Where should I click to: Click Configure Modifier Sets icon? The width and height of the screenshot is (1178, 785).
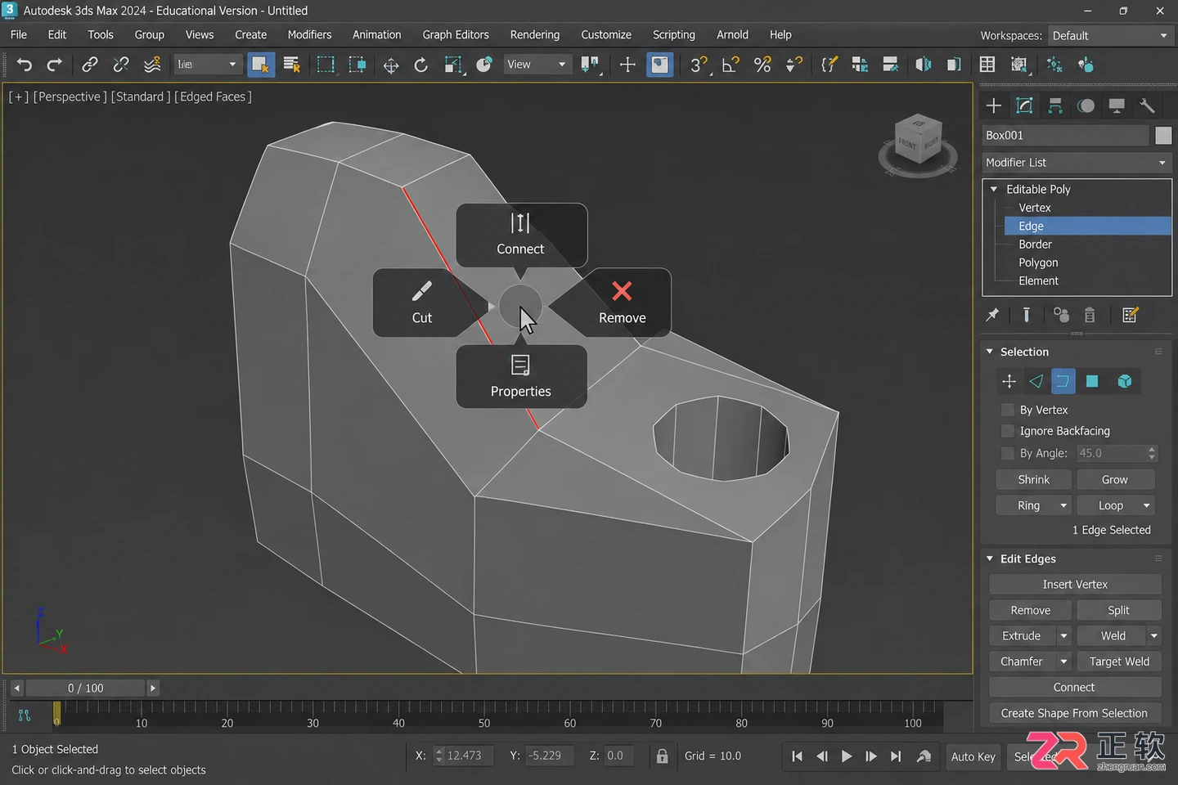[x=1130, y=315]
